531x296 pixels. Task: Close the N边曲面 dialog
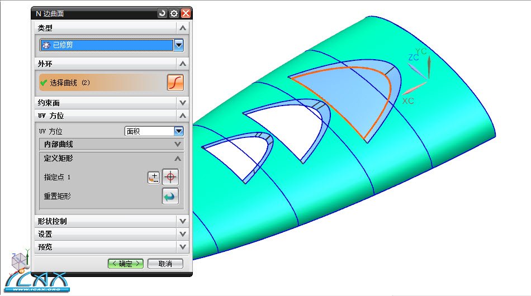pos(186,13)
